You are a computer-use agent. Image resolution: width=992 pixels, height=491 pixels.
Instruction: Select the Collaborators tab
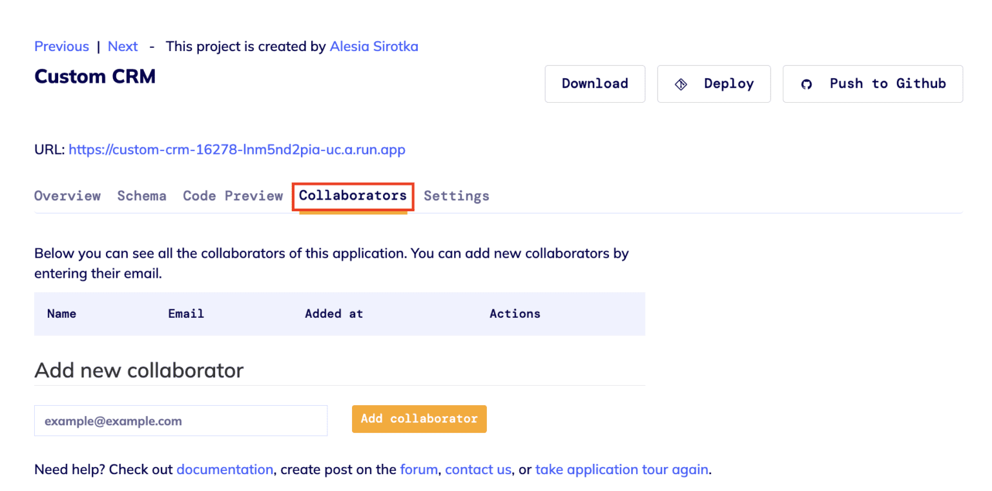click(353, 196)
